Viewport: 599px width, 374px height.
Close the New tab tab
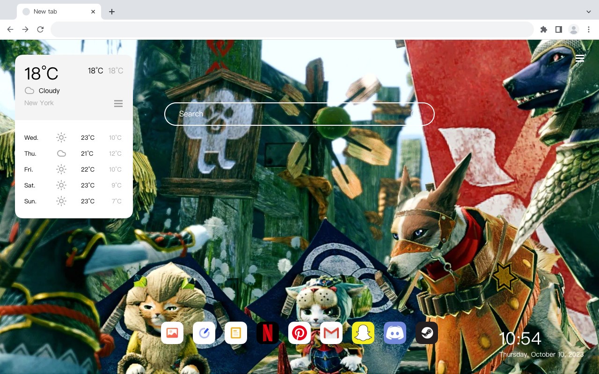point(93,12)
